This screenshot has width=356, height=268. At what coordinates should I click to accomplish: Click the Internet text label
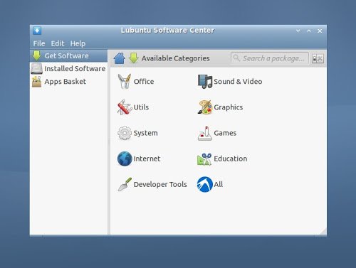[x=147, y=159]
